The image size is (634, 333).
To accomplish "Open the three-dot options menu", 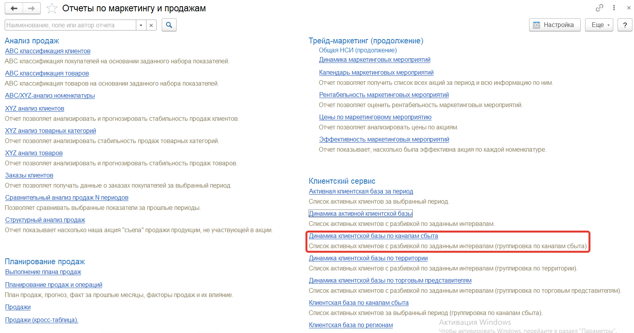I will (x=614, y=8).
